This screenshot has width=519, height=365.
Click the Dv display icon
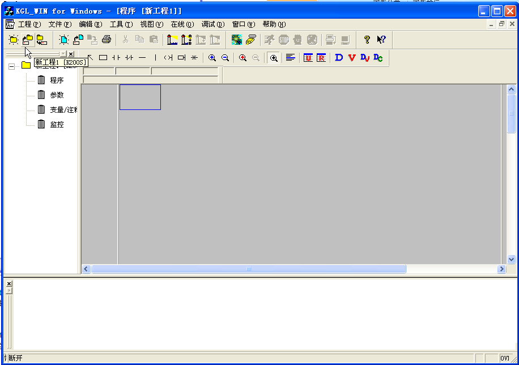tap(365, 58)
